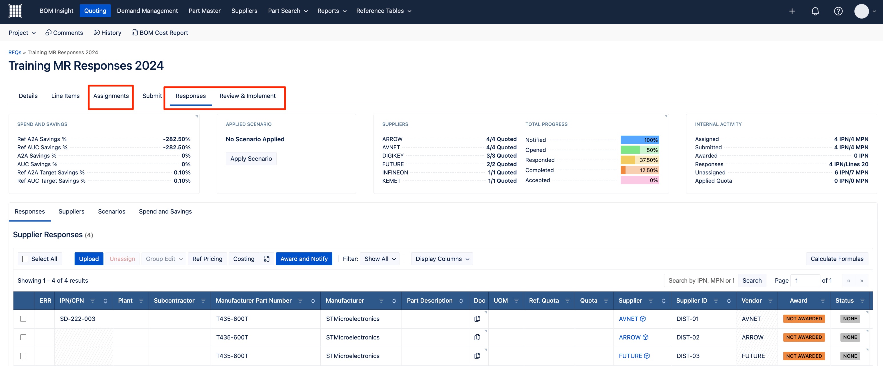Viewport: 883px width, 366px height.
Task: Open the Demand Management menu
Action: click(x=147, y=11)
